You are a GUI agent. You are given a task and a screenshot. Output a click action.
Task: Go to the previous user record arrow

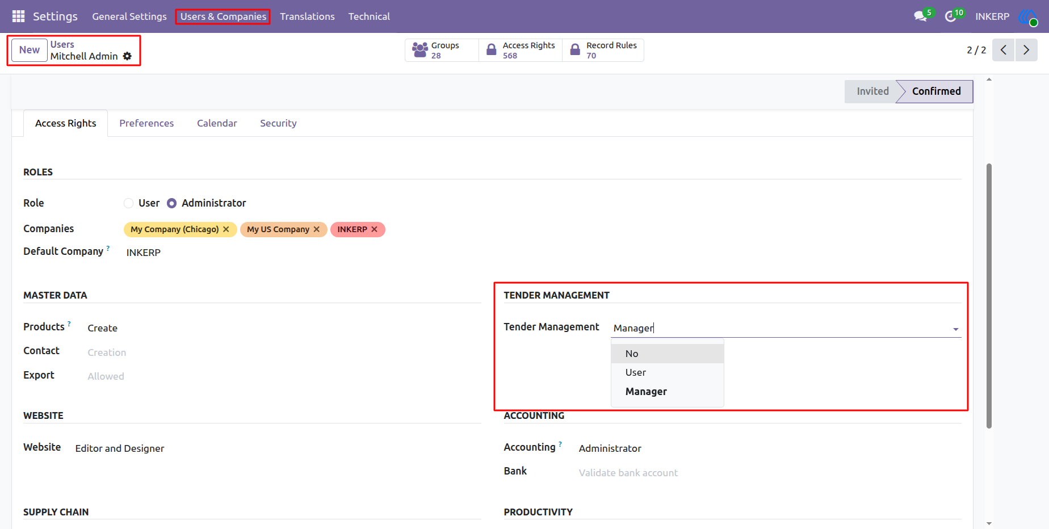tap(1004, 50)
